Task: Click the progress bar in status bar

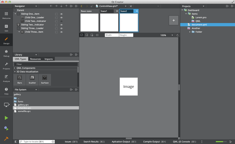Action: [221, 142]
